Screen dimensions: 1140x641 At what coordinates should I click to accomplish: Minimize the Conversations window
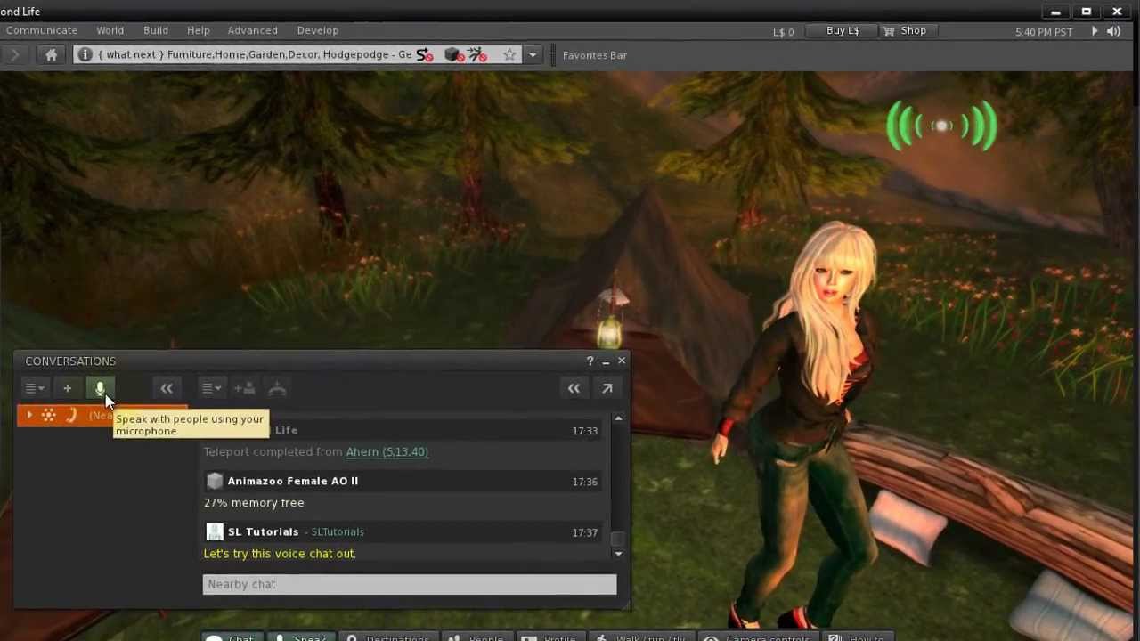606,361
